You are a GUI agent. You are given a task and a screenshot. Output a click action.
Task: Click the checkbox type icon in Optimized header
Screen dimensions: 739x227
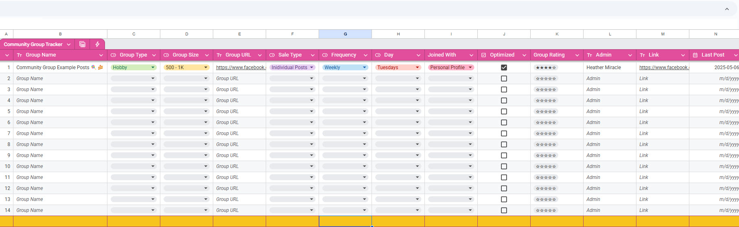click(483, 55)
